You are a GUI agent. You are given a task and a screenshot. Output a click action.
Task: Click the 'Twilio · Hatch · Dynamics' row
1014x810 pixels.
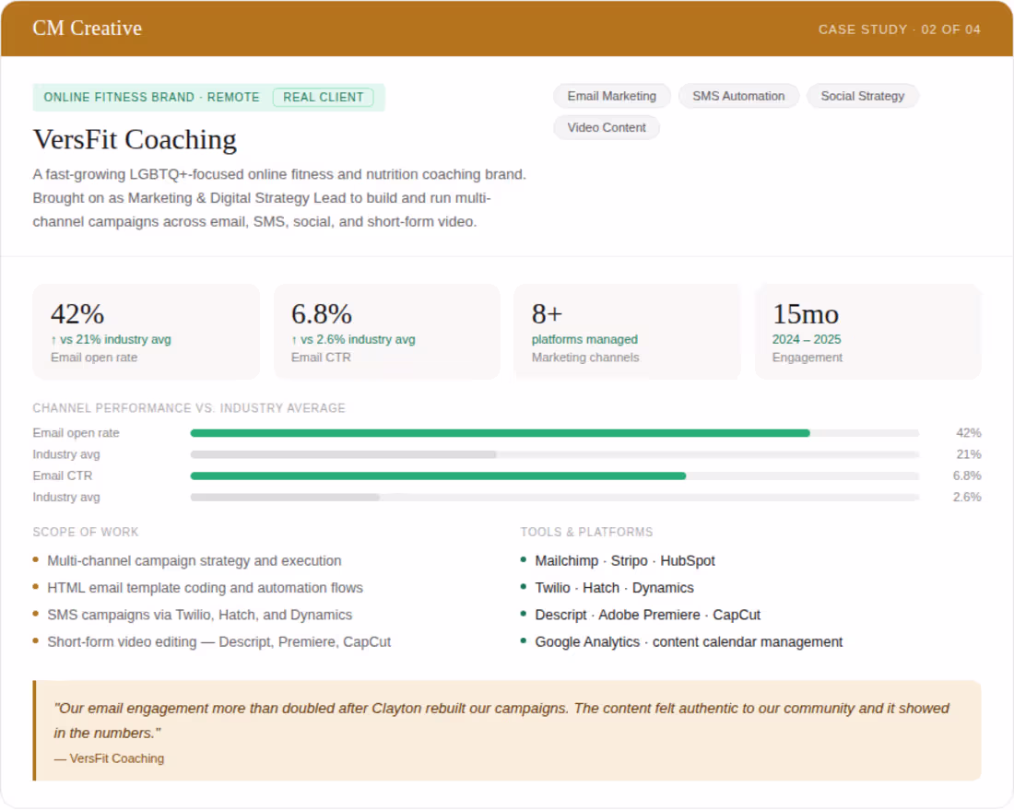point(614,588)
